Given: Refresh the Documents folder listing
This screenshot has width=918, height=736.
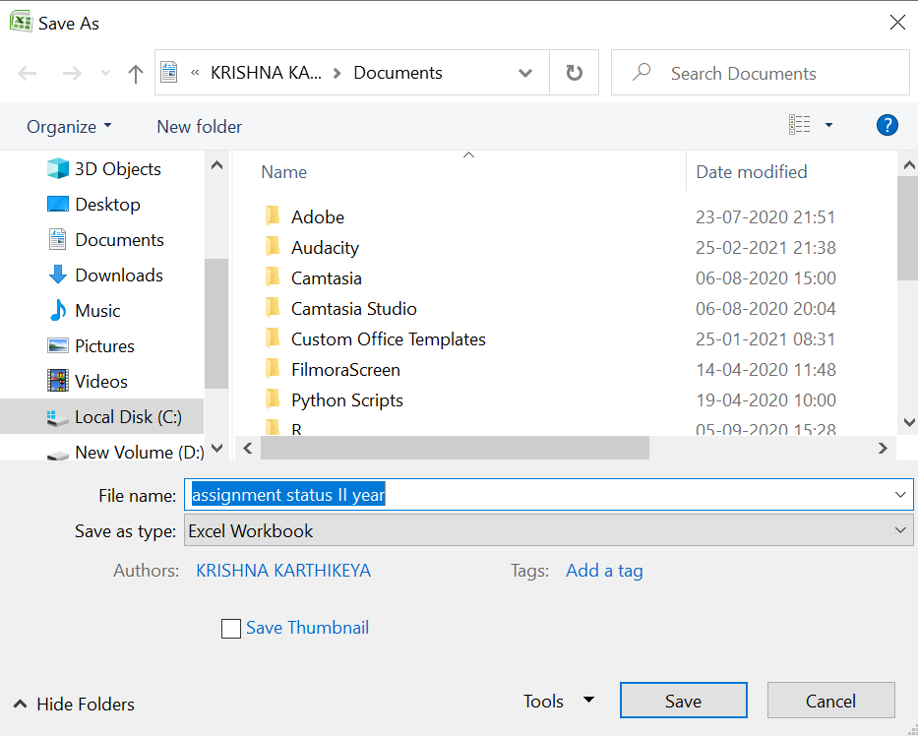Looking at the screenshot, I should (x=575, y=73).
